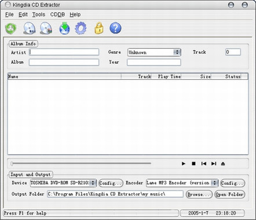Viewport: 256px width, 220px height.
Task: Click the blue question mark help icon
Action: coord(115,28)
